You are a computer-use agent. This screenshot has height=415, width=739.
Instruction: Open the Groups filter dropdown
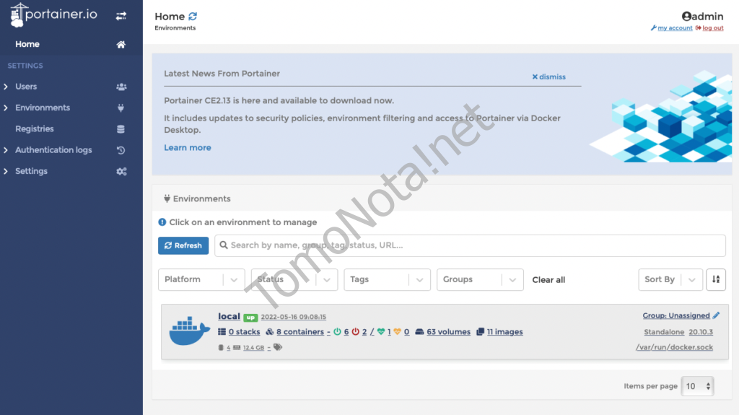(x=480, y=280)
